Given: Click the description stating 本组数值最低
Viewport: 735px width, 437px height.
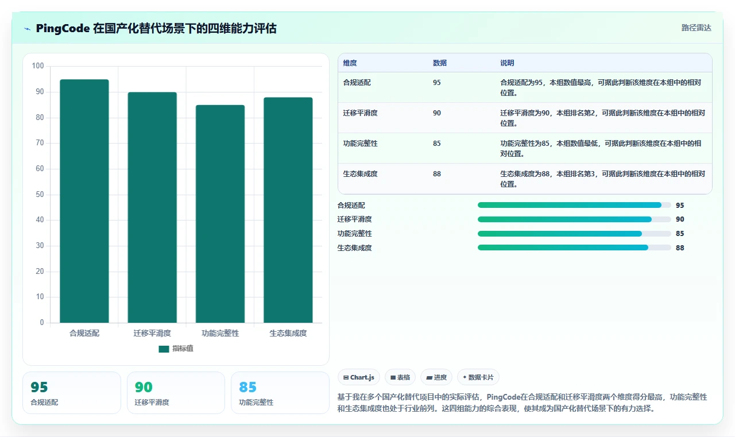Looking at the screenshot, I should click(601, 148).
